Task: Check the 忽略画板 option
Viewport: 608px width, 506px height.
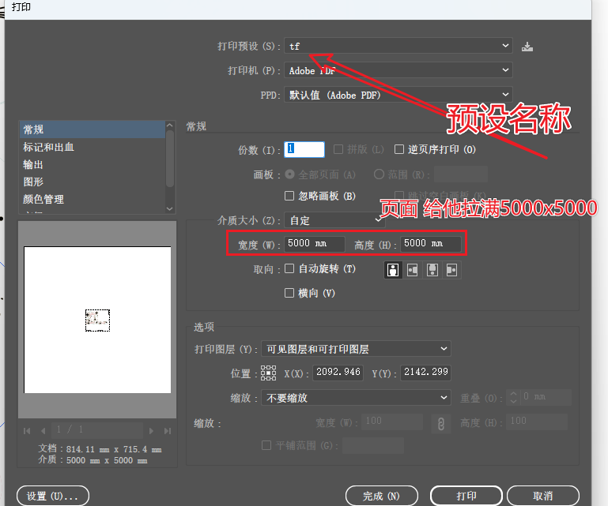Action: [289, 196]
